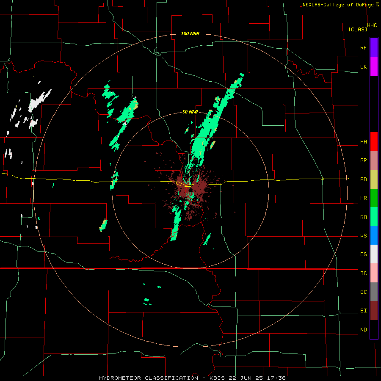This screenshot has width=381, height=381.
Task: Click the RF purple legend swatch
Action: pyautogui.click(x=374, y=47)
